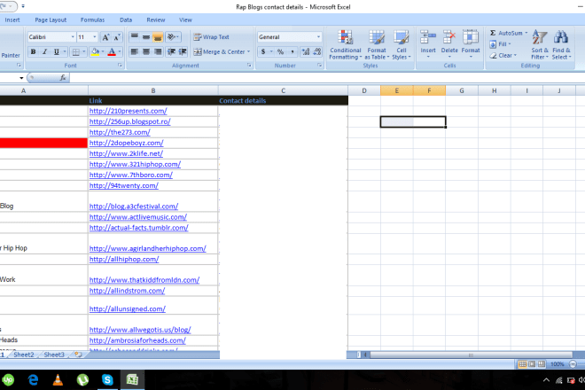Open the Format cells menu icon
The image size is (585, 390).
pos(471,38)
